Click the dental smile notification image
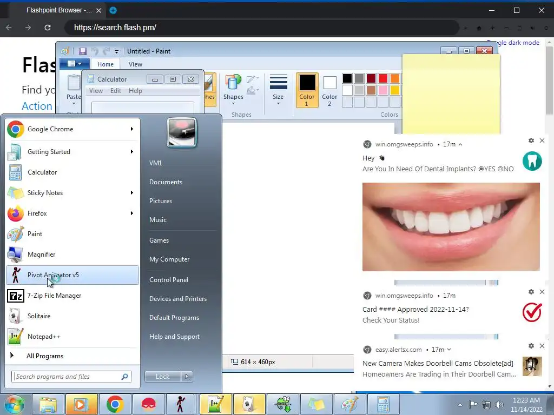 (x=451, y=226)
